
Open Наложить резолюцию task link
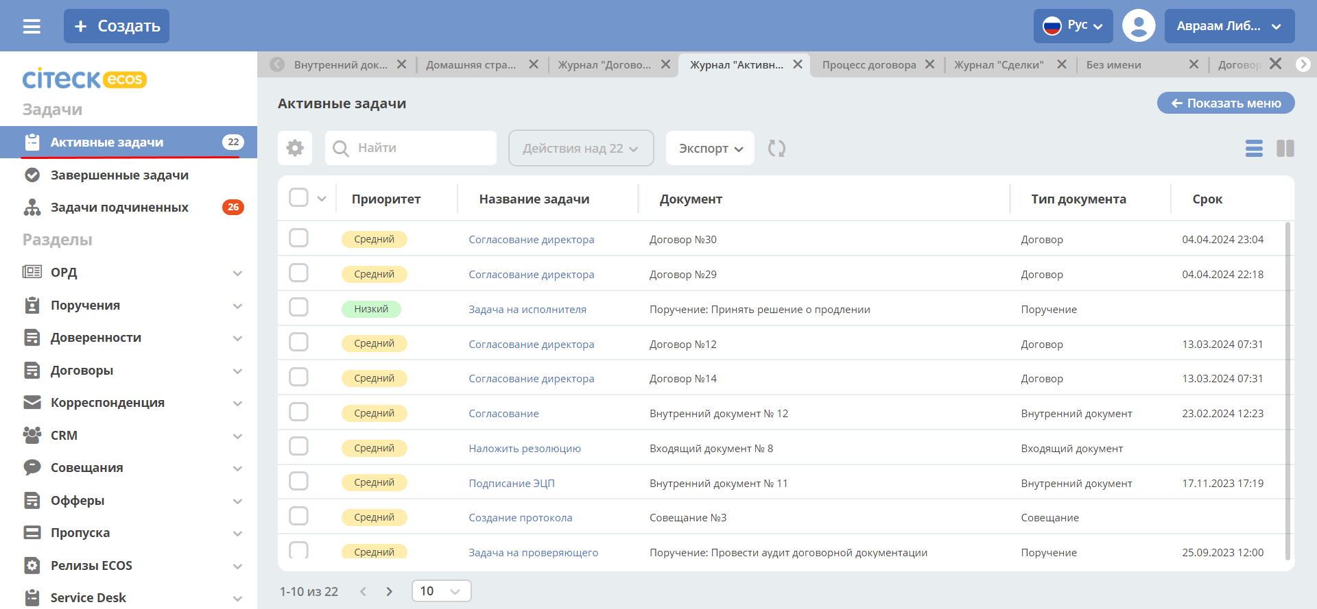[525, 448]
